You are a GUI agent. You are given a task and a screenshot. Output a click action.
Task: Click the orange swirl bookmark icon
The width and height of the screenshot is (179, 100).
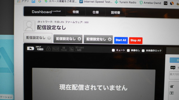172,3
